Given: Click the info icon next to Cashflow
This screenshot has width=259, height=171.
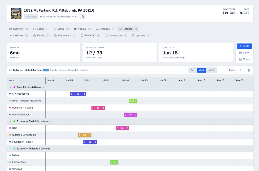Looking at the screenshot, I should tap(27, 35).
